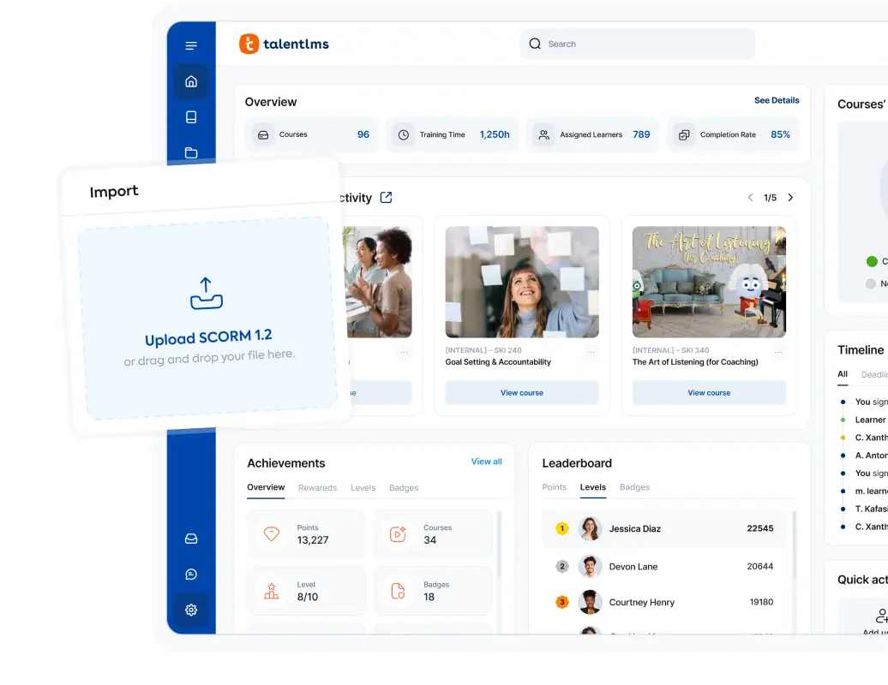
Task: Open the external link icon beside activity heading
Action: 386,198
